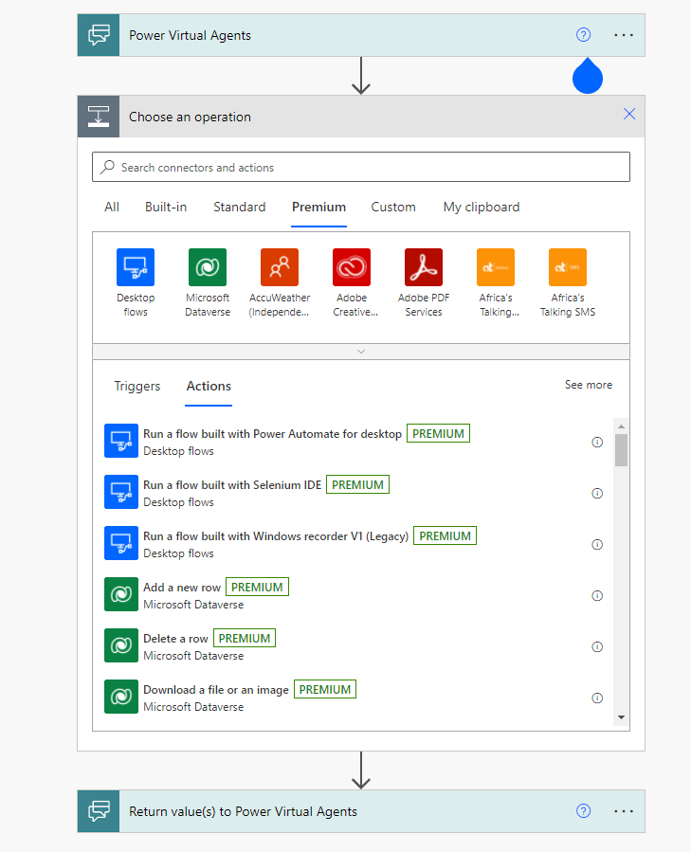The image size is (691, 852).
Task: Close the Choose an operation panel
Action: 629,114
